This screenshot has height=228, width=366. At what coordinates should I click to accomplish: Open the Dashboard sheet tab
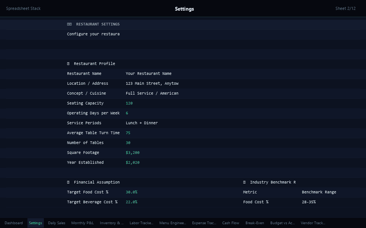point(14,223)
